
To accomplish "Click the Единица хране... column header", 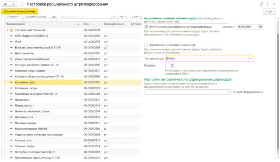I will click(115, 24).
